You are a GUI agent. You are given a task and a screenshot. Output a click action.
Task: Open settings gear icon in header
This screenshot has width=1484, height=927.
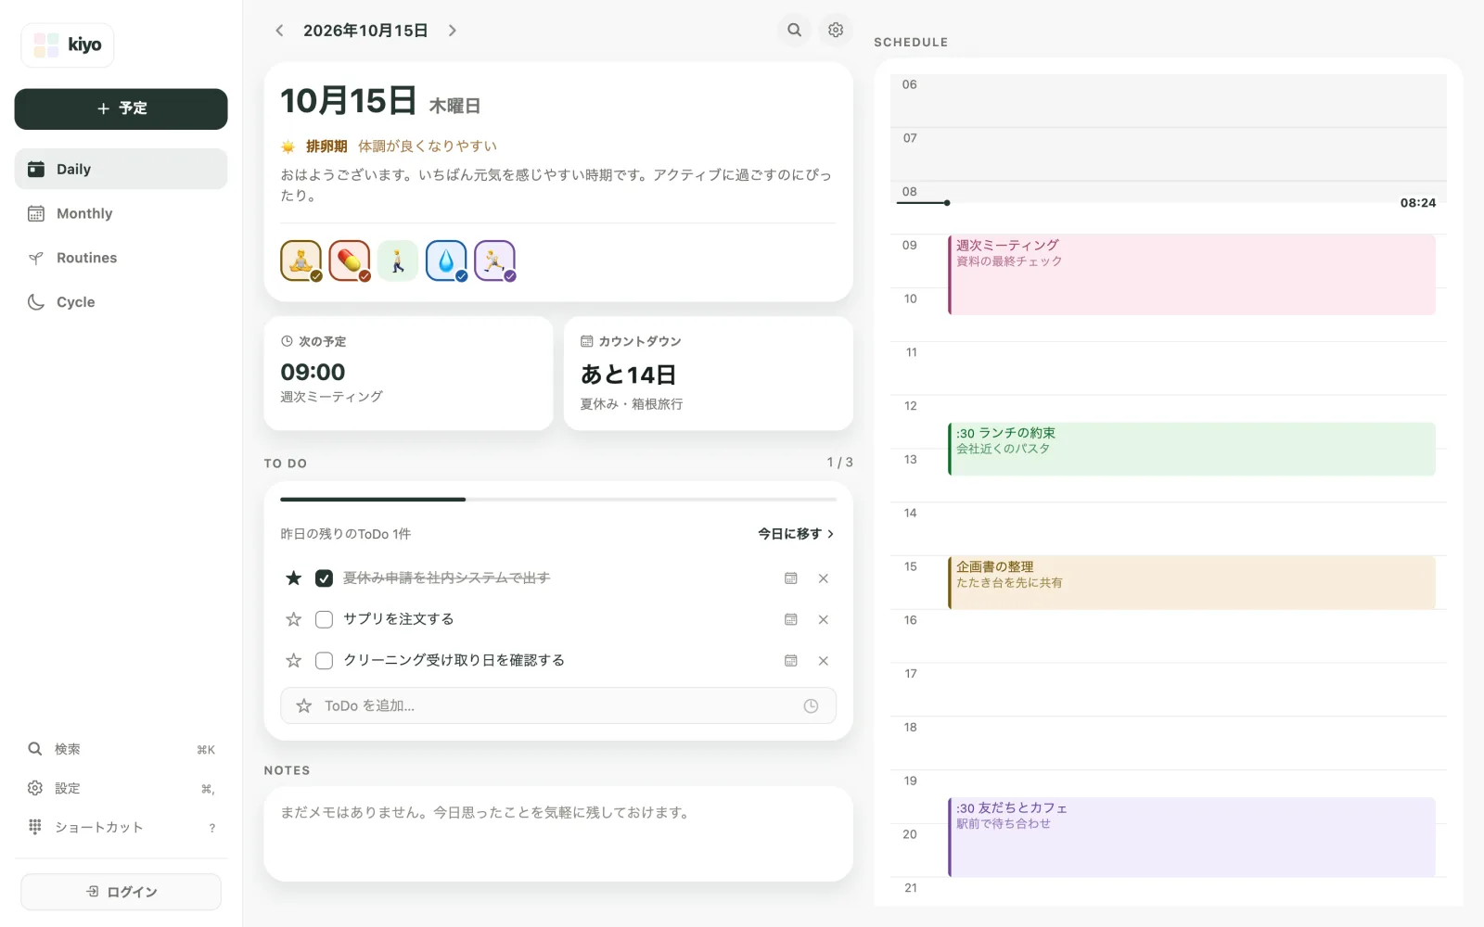pyautogui.click(x=836, y=30)
